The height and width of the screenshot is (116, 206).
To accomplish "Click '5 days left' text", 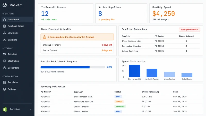I will pyautogui.click(x=107, y=51).
